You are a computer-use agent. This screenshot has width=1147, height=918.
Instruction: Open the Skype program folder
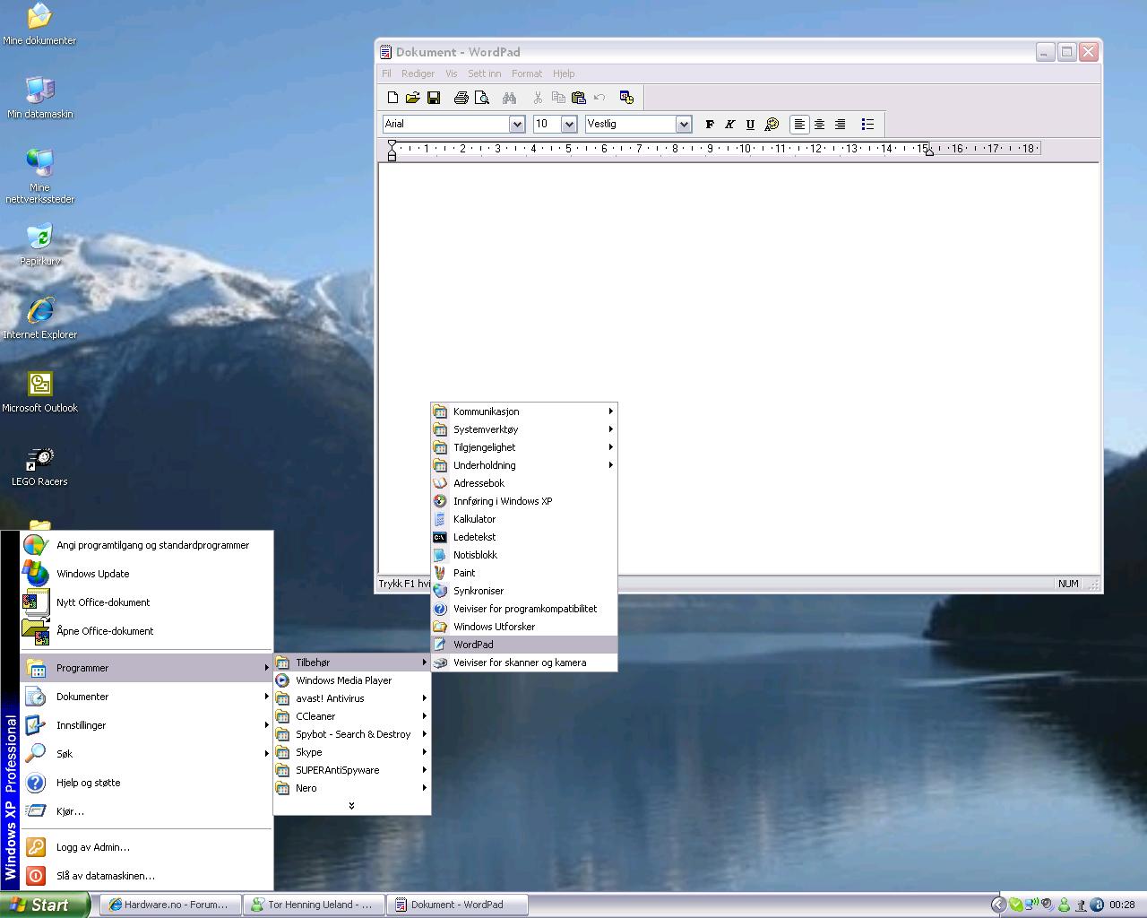(x=351, y=752)
